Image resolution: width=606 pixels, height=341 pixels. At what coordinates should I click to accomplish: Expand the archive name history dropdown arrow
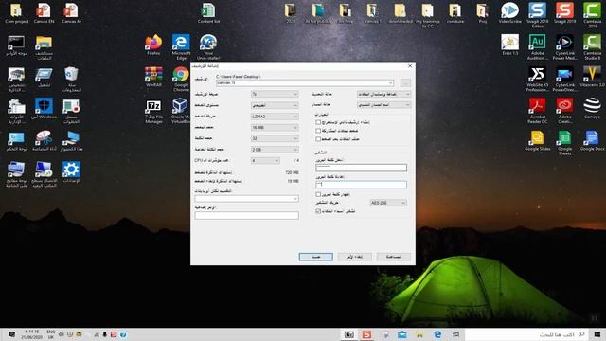coord(390,83)
